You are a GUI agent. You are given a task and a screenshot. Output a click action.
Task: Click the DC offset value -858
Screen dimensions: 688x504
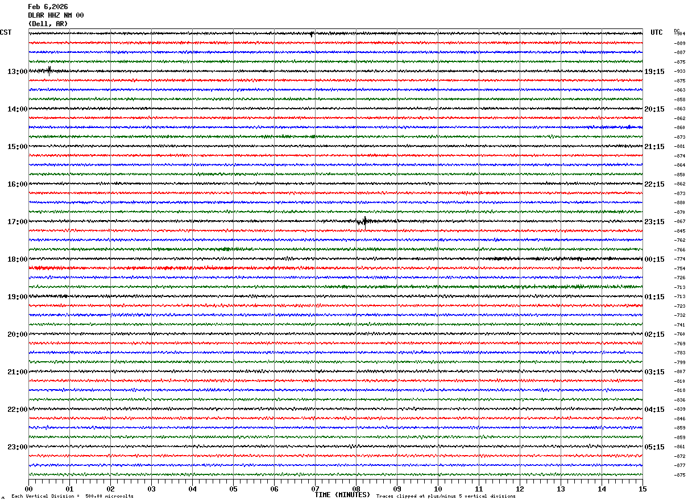click(x=679, y=100)
